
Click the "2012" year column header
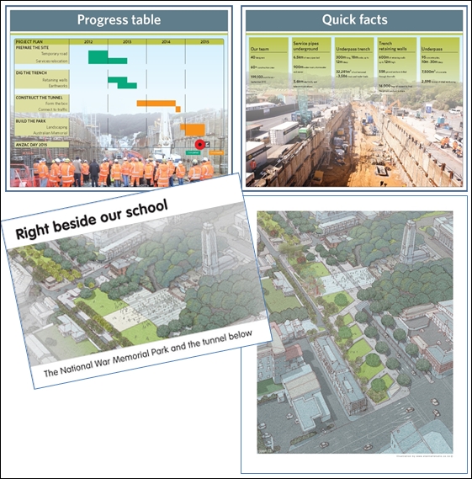coord(88,42)
